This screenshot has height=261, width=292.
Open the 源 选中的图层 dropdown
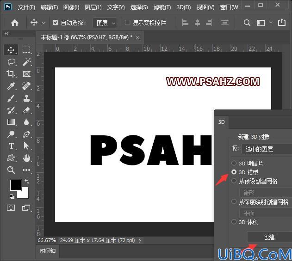coord(267,149)
